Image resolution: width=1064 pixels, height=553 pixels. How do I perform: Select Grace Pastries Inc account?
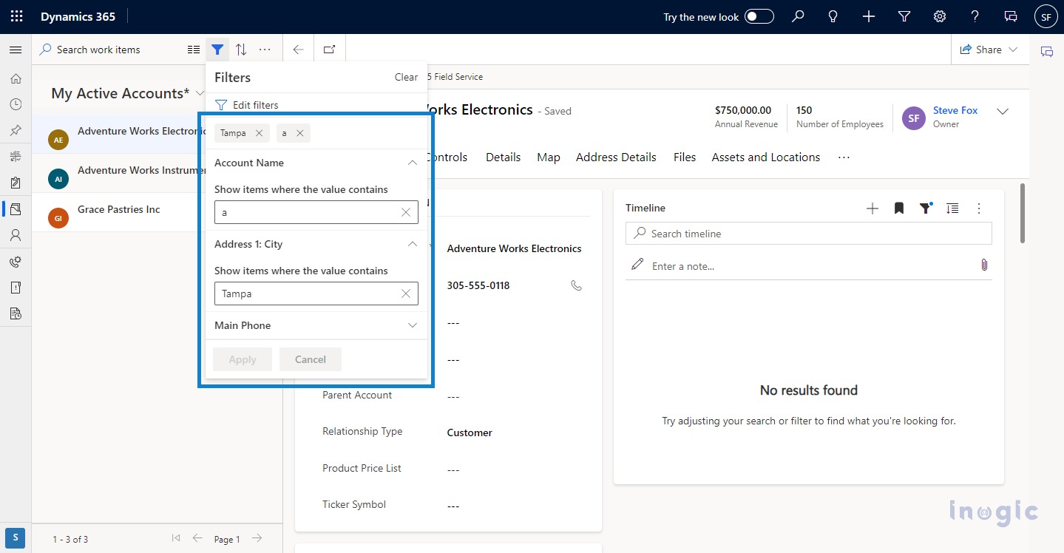point(157,212)
